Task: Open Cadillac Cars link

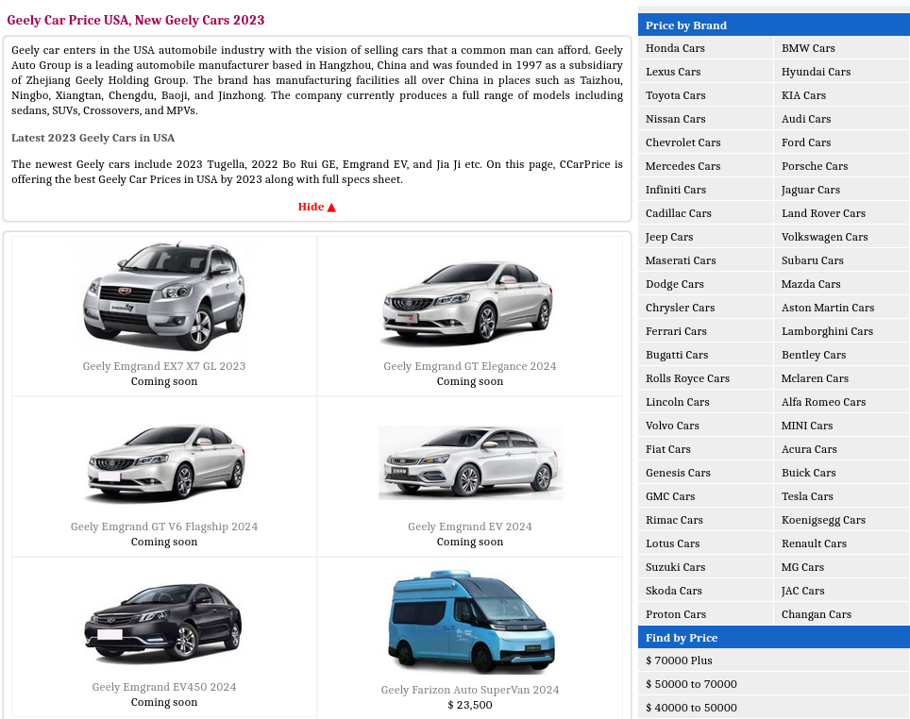Action: (x=679, y=213)
